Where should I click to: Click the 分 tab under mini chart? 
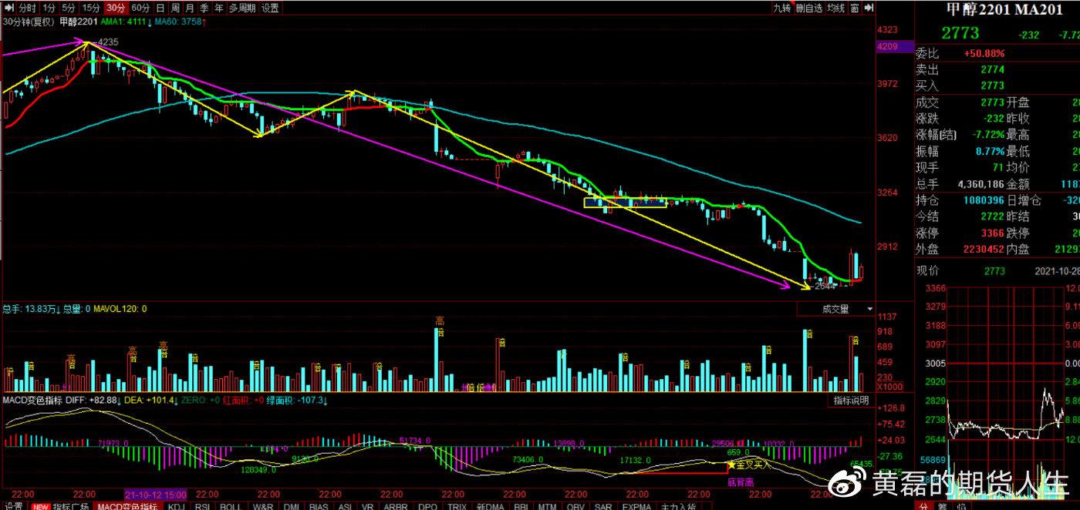click(x=922, y=506)
